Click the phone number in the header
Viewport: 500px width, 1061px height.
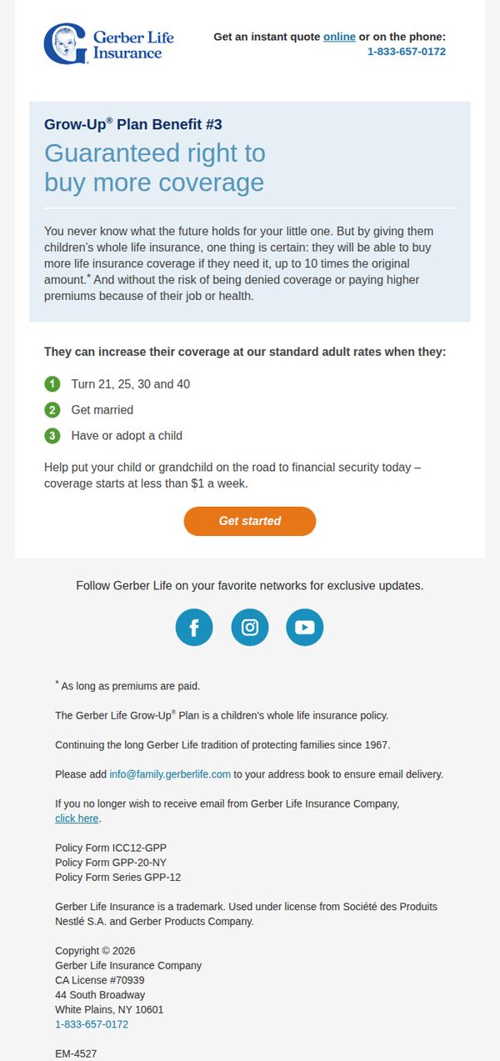tap(407, 52)
